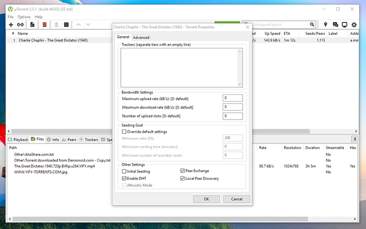Click the Duration column header
Viewport: 366px width, 229px height.
[313, 148]
